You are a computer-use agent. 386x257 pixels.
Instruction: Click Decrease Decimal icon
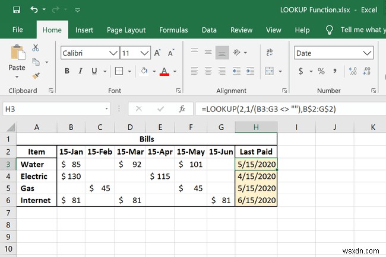pyautogui.click(x=366, y=71)
